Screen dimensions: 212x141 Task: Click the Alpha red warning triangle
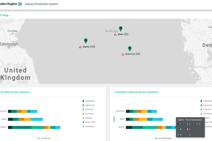click(80, 47)
